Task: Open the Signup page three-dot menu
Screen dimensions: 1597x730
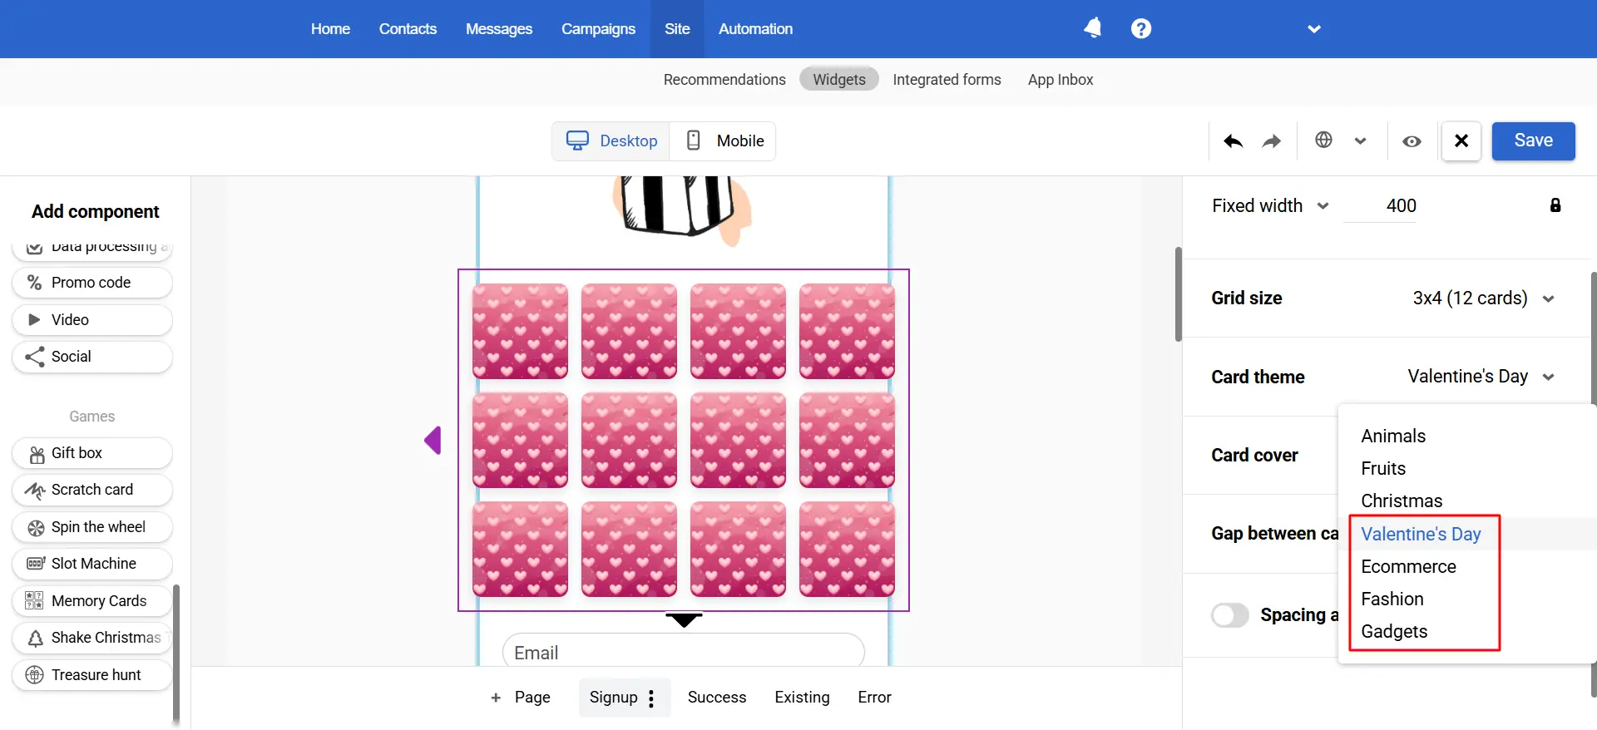Action: pos(651,698)
